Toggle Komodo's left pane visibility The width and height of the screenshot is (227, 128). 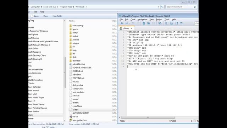point(167,23)
